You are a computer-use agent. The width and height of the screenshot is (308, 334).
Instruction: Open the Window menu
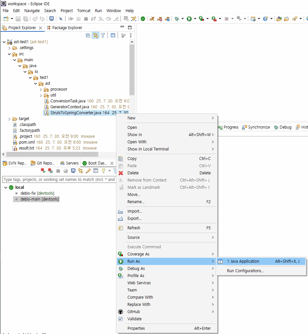(113, 11)
